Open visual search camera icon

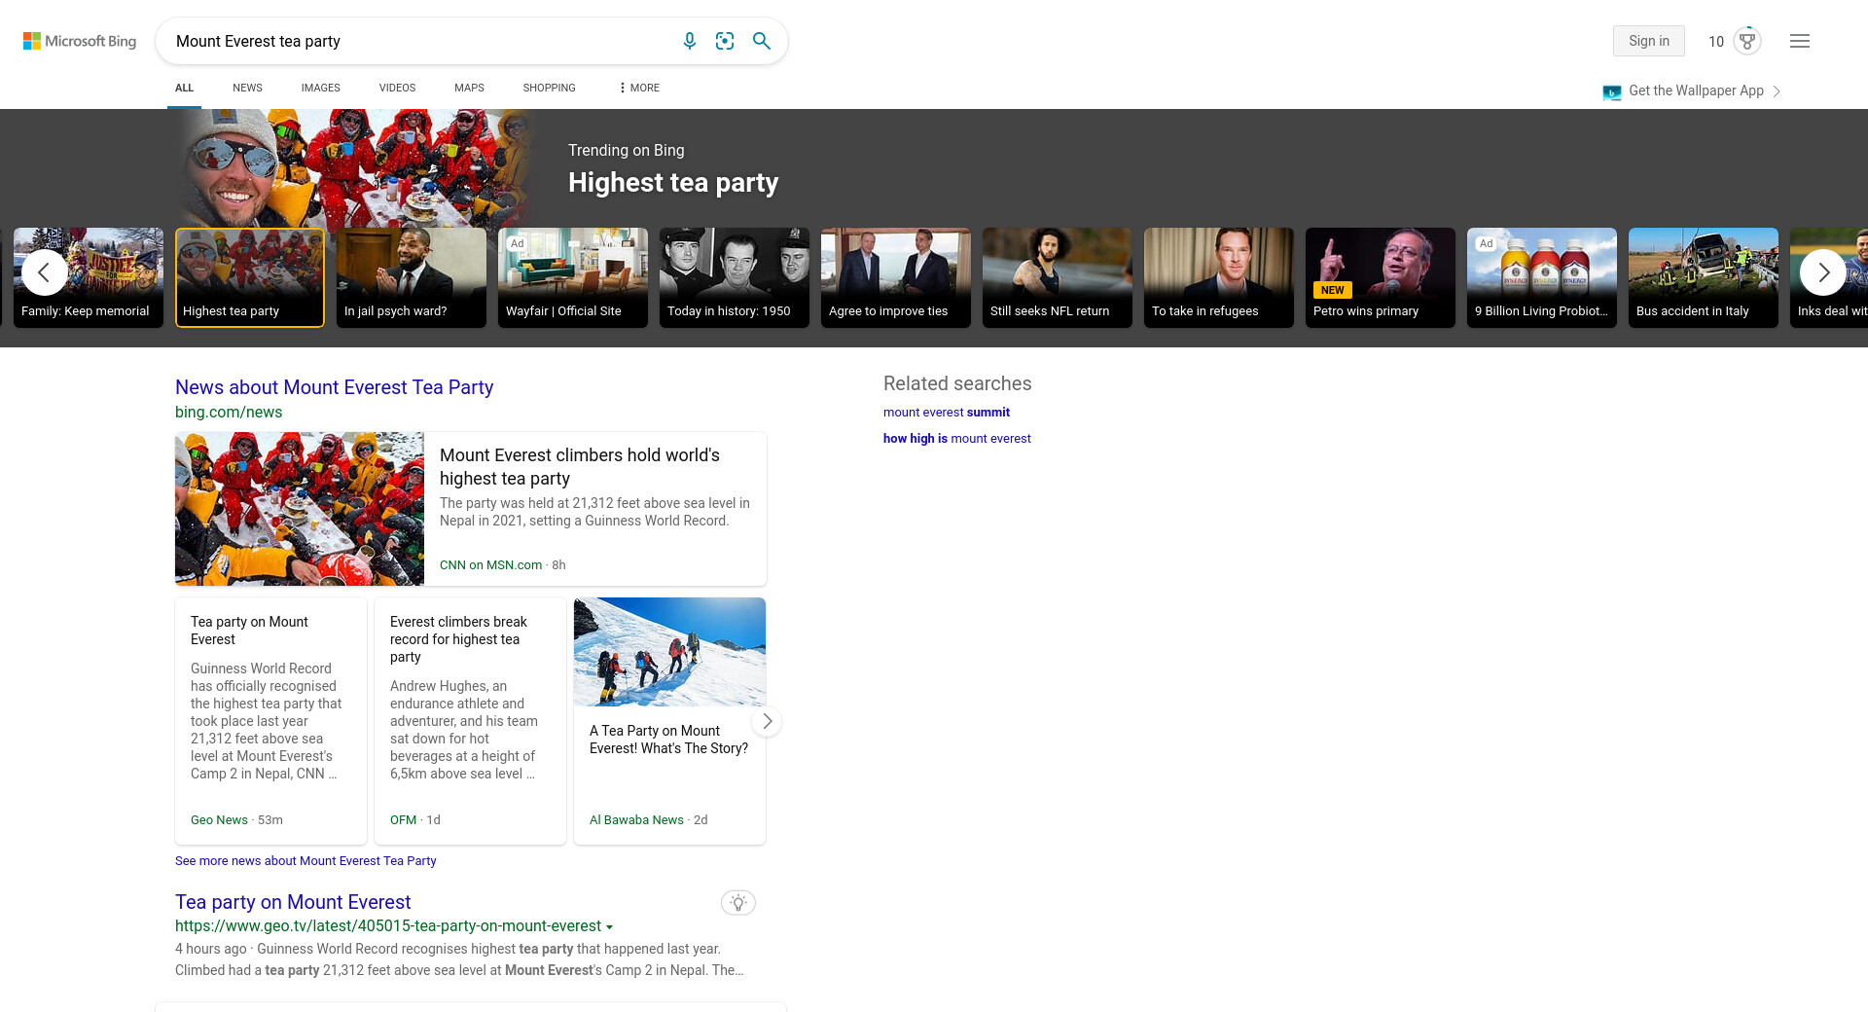tap(725, 41)
